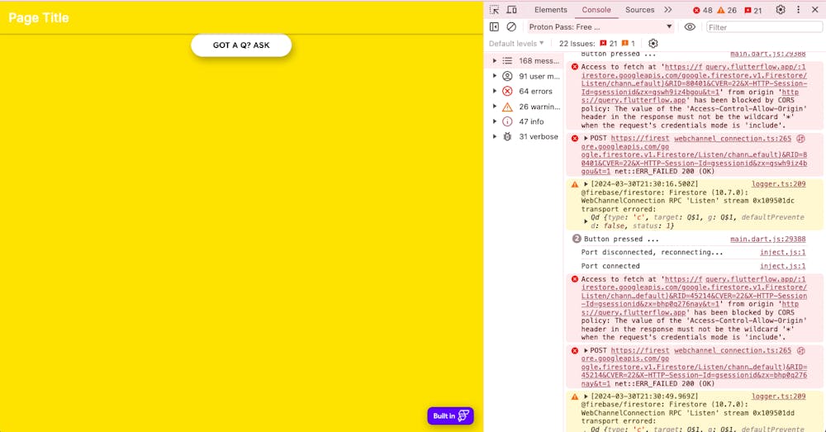This screenshot has height=432, width=826.
Task: Clear the console with the ban icon
Action: tap(511, 27)
